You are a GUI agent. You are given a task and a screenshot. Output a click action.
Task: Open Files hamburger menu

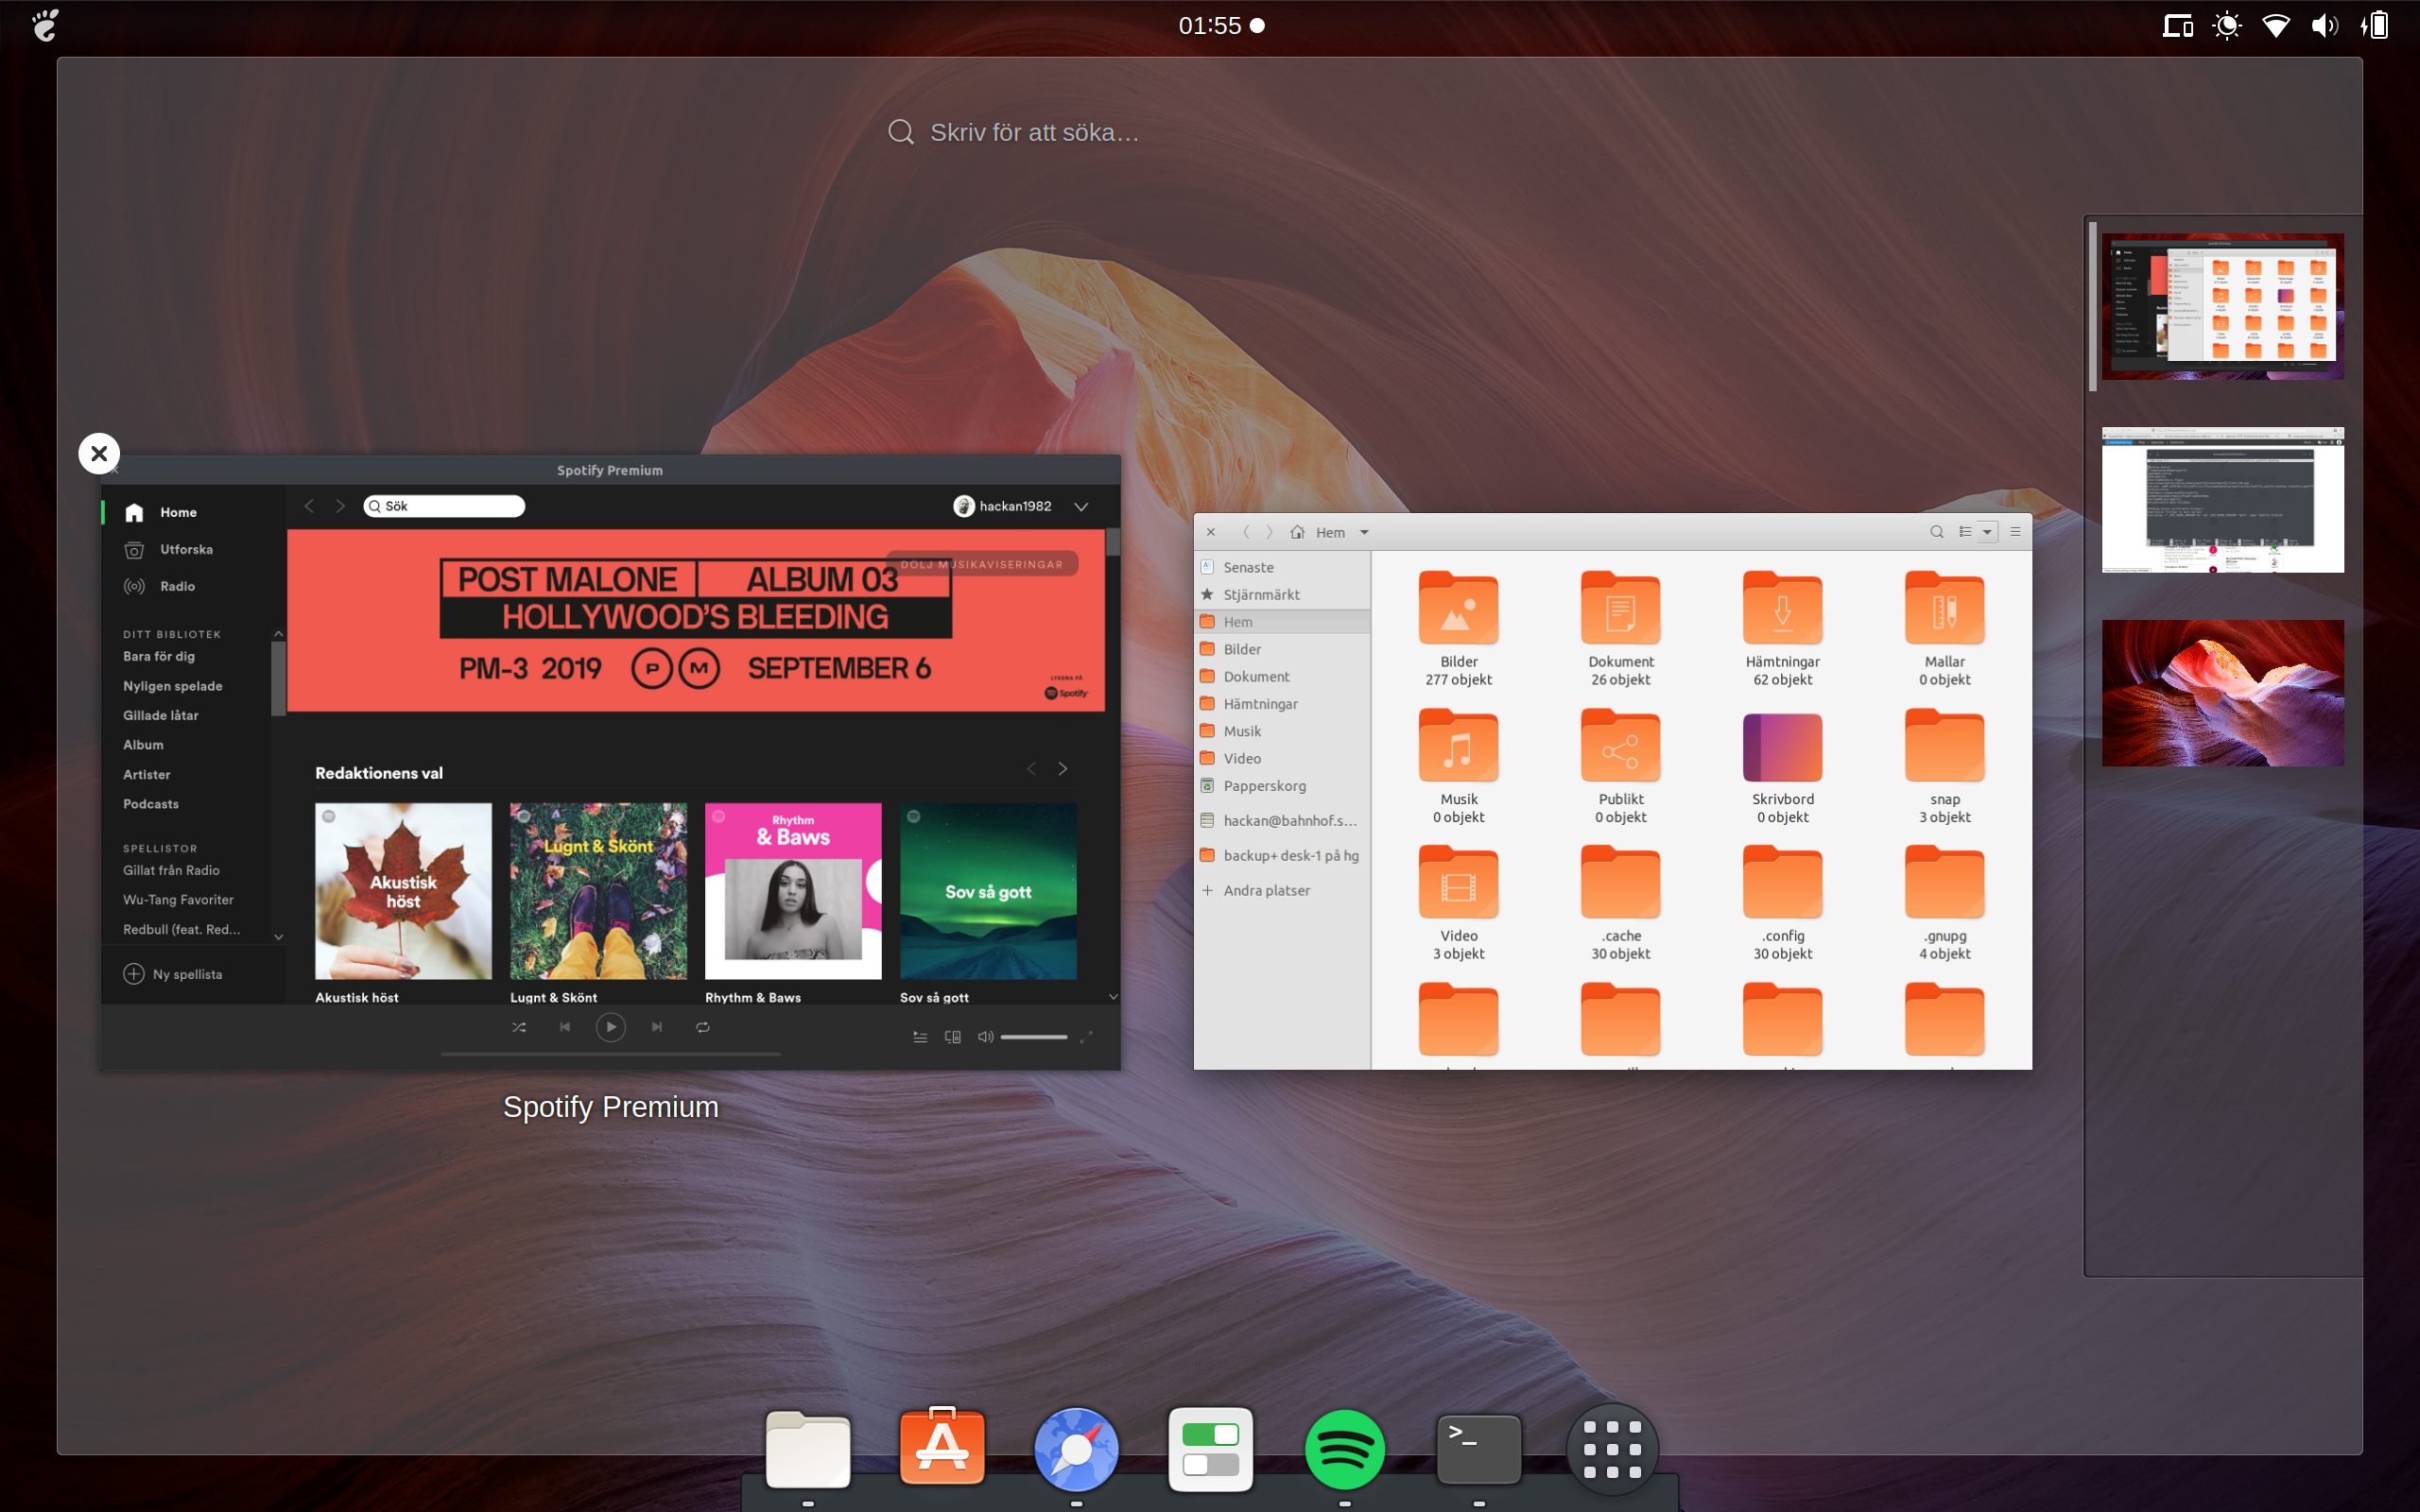click(x=2016, y=532)
